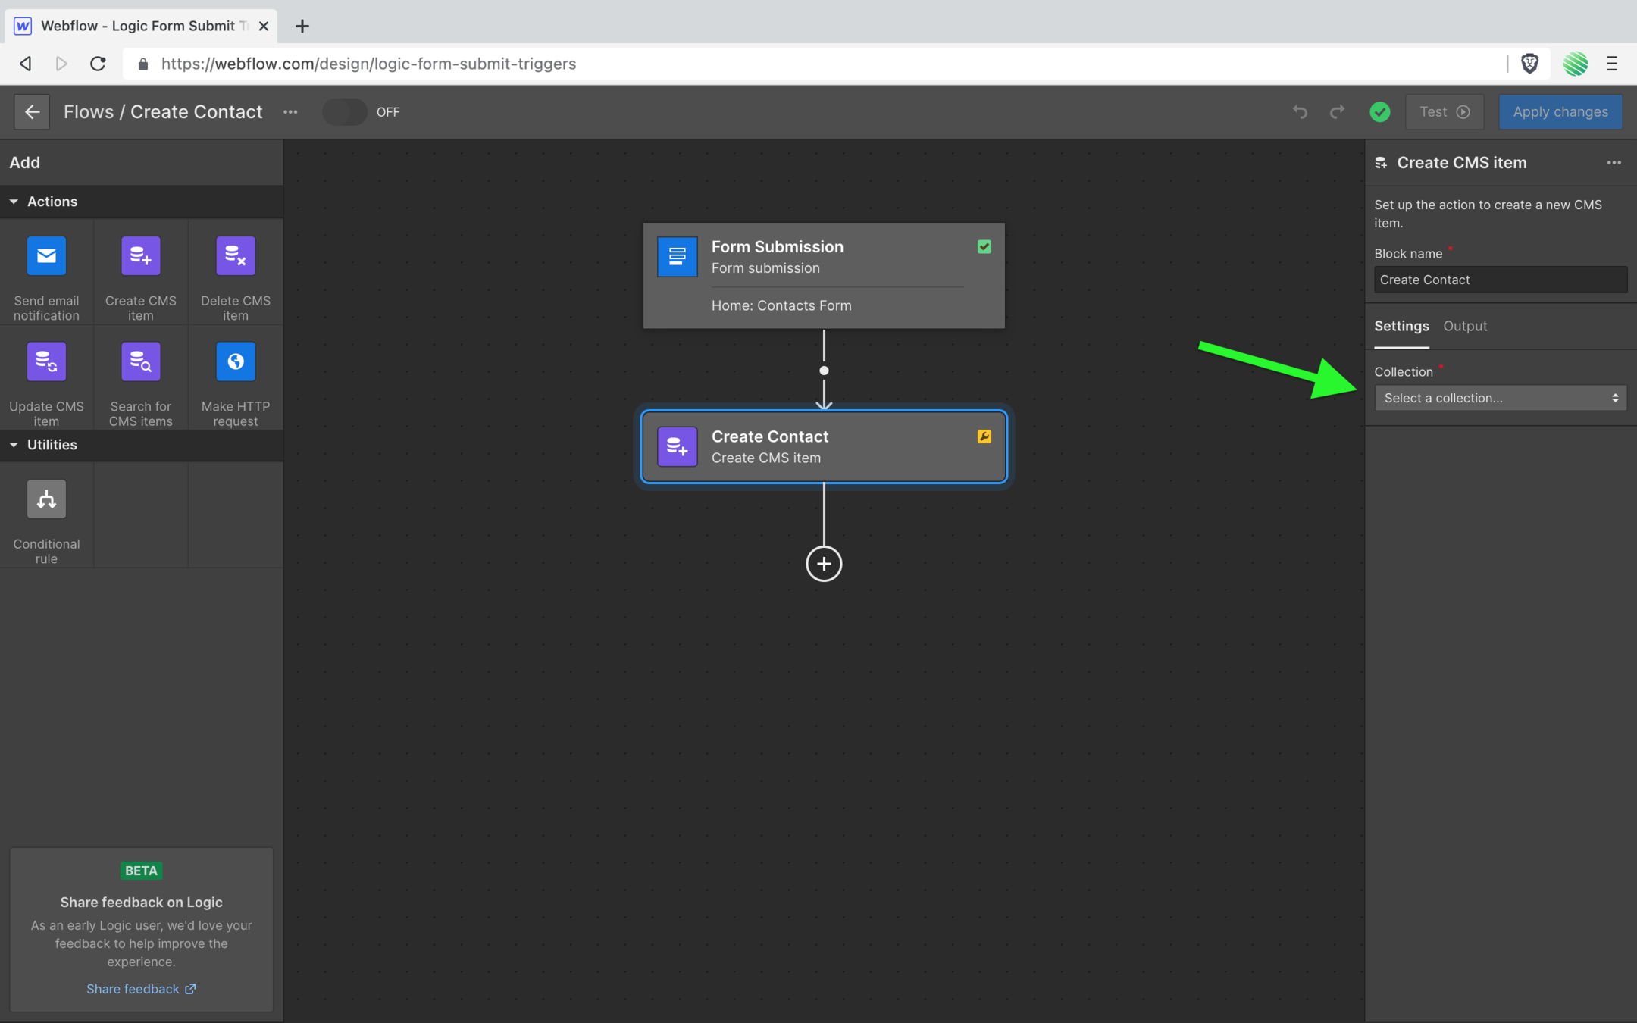Switch to the Settings tab
The width and height of the screenshot is (1637, 1023).
pos(1401,326)
